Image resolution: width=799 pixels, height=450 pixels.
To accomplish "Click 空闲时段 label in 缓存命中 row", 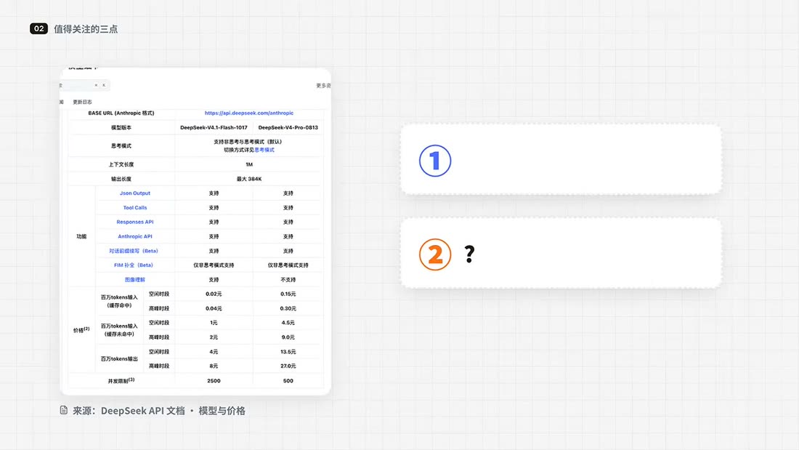I will (159, 294).
